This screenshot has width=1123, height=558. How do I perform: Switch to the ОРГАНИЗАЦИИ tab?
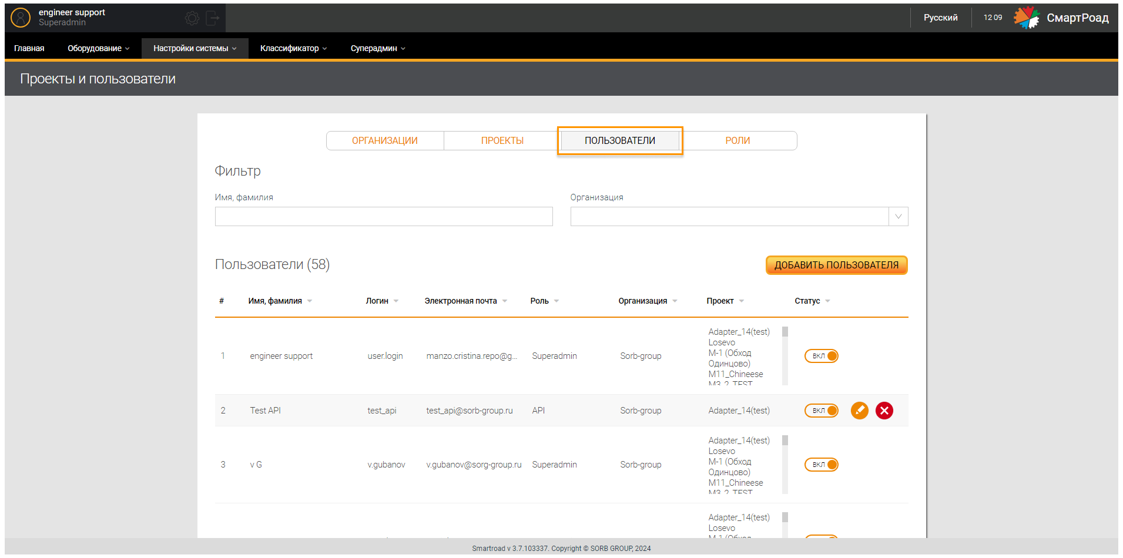(385, 141)
